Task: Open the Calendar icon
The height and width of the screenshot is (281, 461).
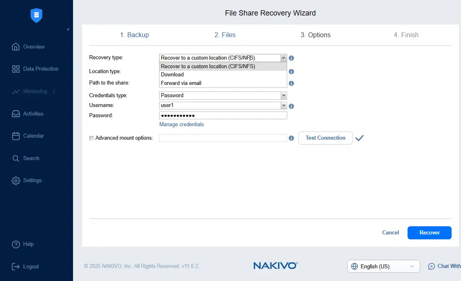Action: tap(16, 136)
